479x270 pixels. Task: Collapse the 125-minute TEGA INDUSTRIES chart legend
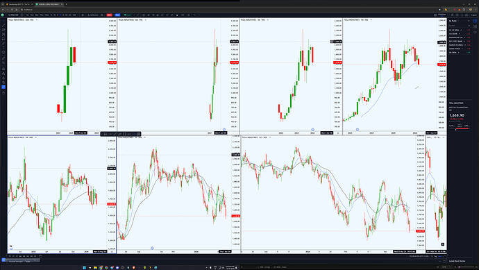270,137
